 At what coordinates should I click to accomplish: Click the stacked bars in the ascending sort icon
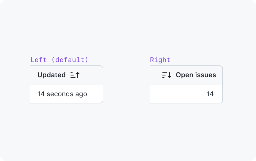click(x=72, y=75)
